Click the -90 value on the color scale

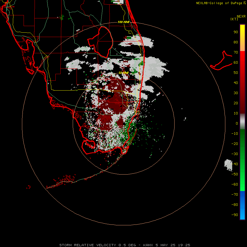click(235, 215)
